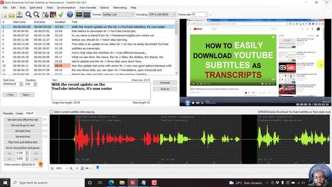The height and width of the screenshot is (187, 332).
Task: Click in the subtitle text edit box
Action: point(101,91)
